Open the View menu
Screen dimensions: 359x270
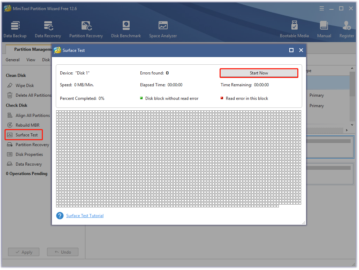(31, 59)
